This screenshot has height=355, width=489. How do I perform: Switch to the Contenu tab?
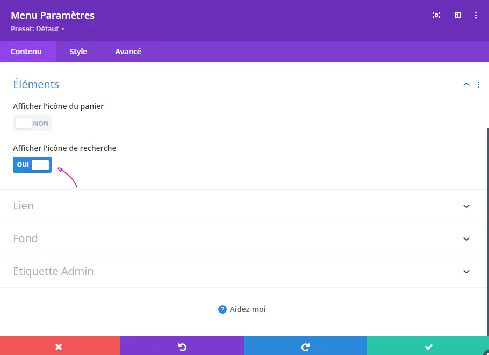[26, 52]
